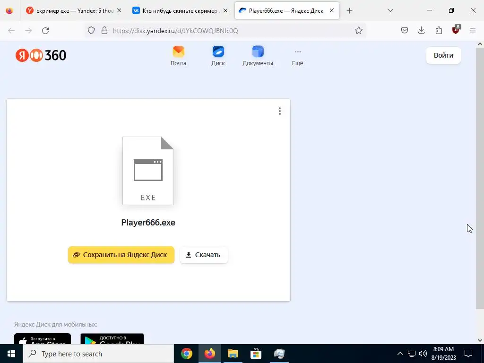Open a new browser tab

349,11
